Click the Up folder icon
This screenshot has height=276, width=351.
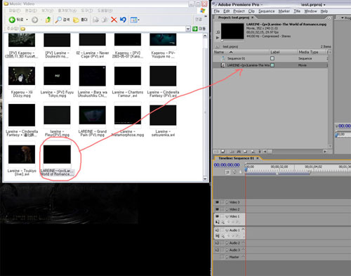[48, 20]
